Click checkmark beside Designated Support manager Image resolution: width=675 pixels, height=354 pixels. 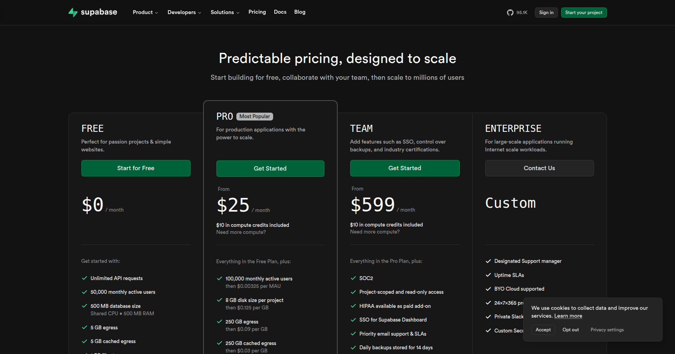pos(488,261)
